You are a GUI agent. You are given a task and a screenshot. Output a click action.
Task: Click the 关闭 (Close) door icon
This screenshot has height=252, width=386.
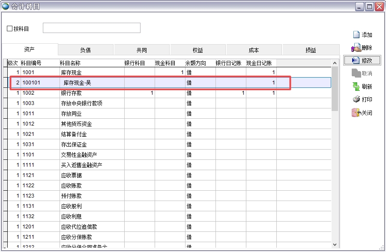356,113
